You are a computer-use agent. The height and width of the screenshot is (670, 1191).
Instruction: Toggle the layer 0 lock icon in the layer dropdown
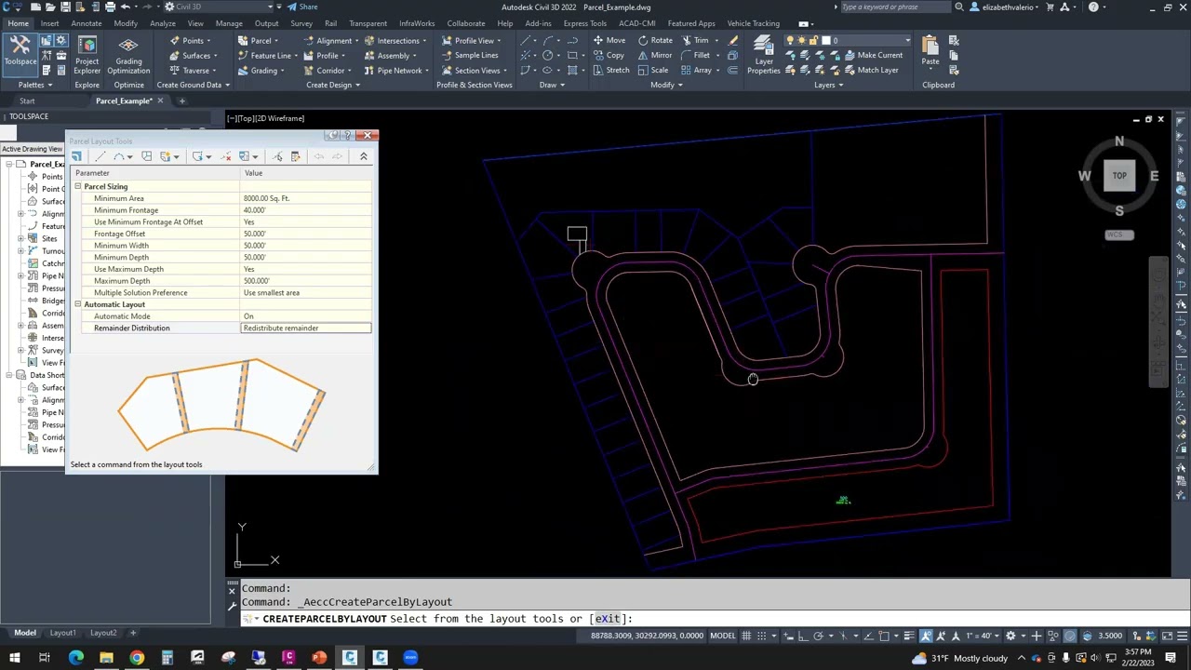click(812, 41)
